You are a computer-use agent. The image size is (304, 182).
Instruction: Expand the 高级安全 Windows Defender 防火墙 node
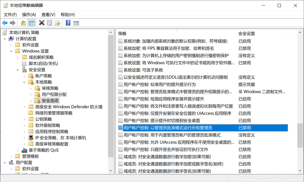(x=24, y=107)
